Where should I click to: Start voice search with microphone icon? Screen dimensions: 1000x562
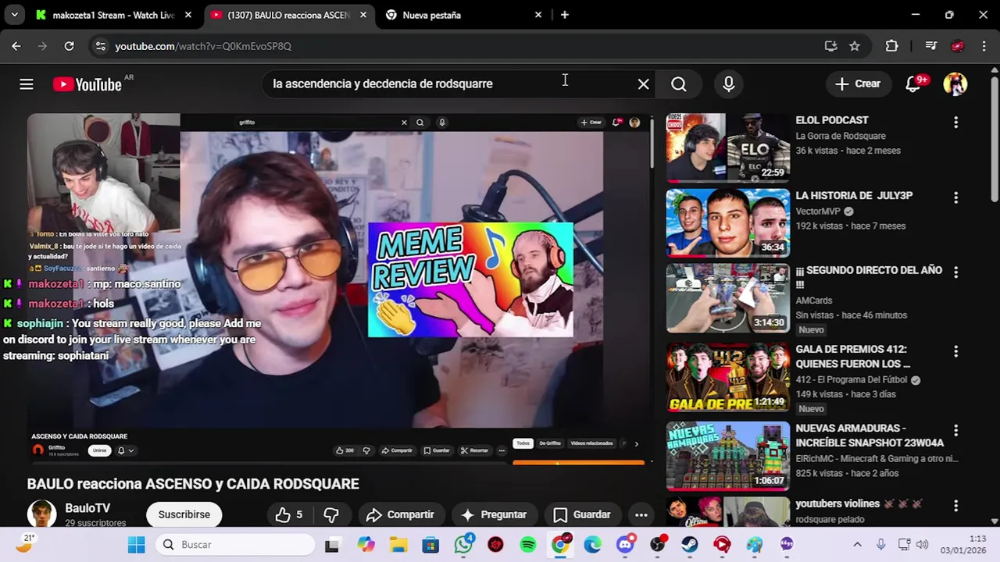tap(729, 84)
